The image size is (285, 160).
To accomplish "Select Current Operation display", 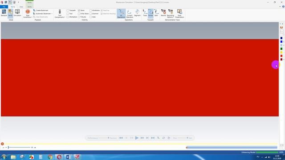I will (130, 14).
